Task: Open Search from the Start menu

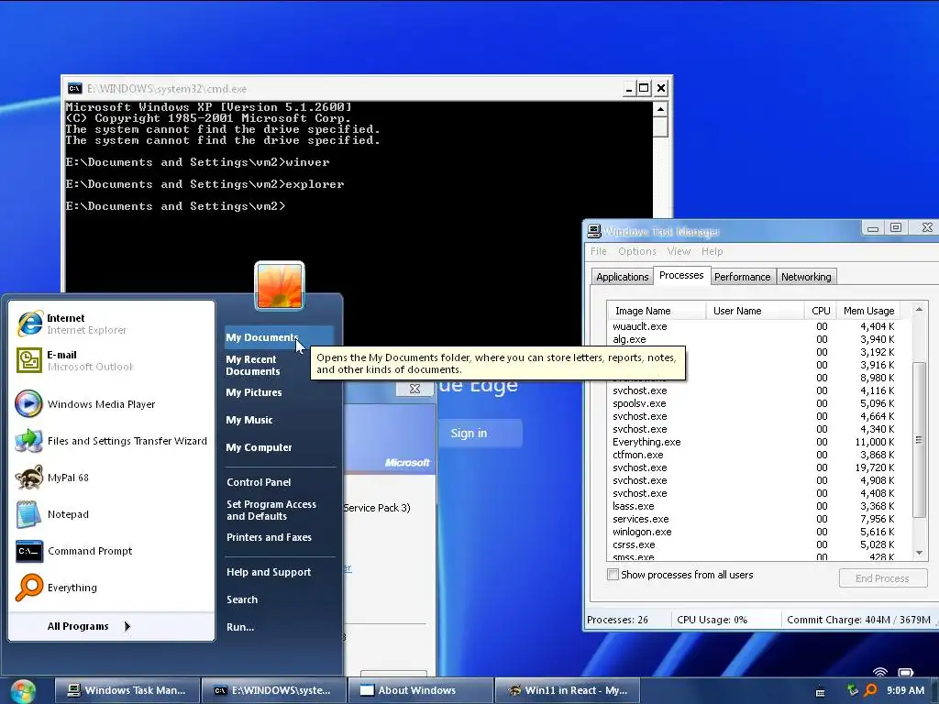Action: click(x=279, y=599)
